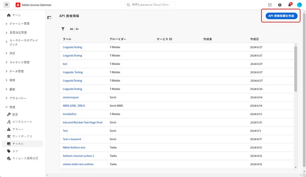Expand プライバシー section

click(7, 98)
